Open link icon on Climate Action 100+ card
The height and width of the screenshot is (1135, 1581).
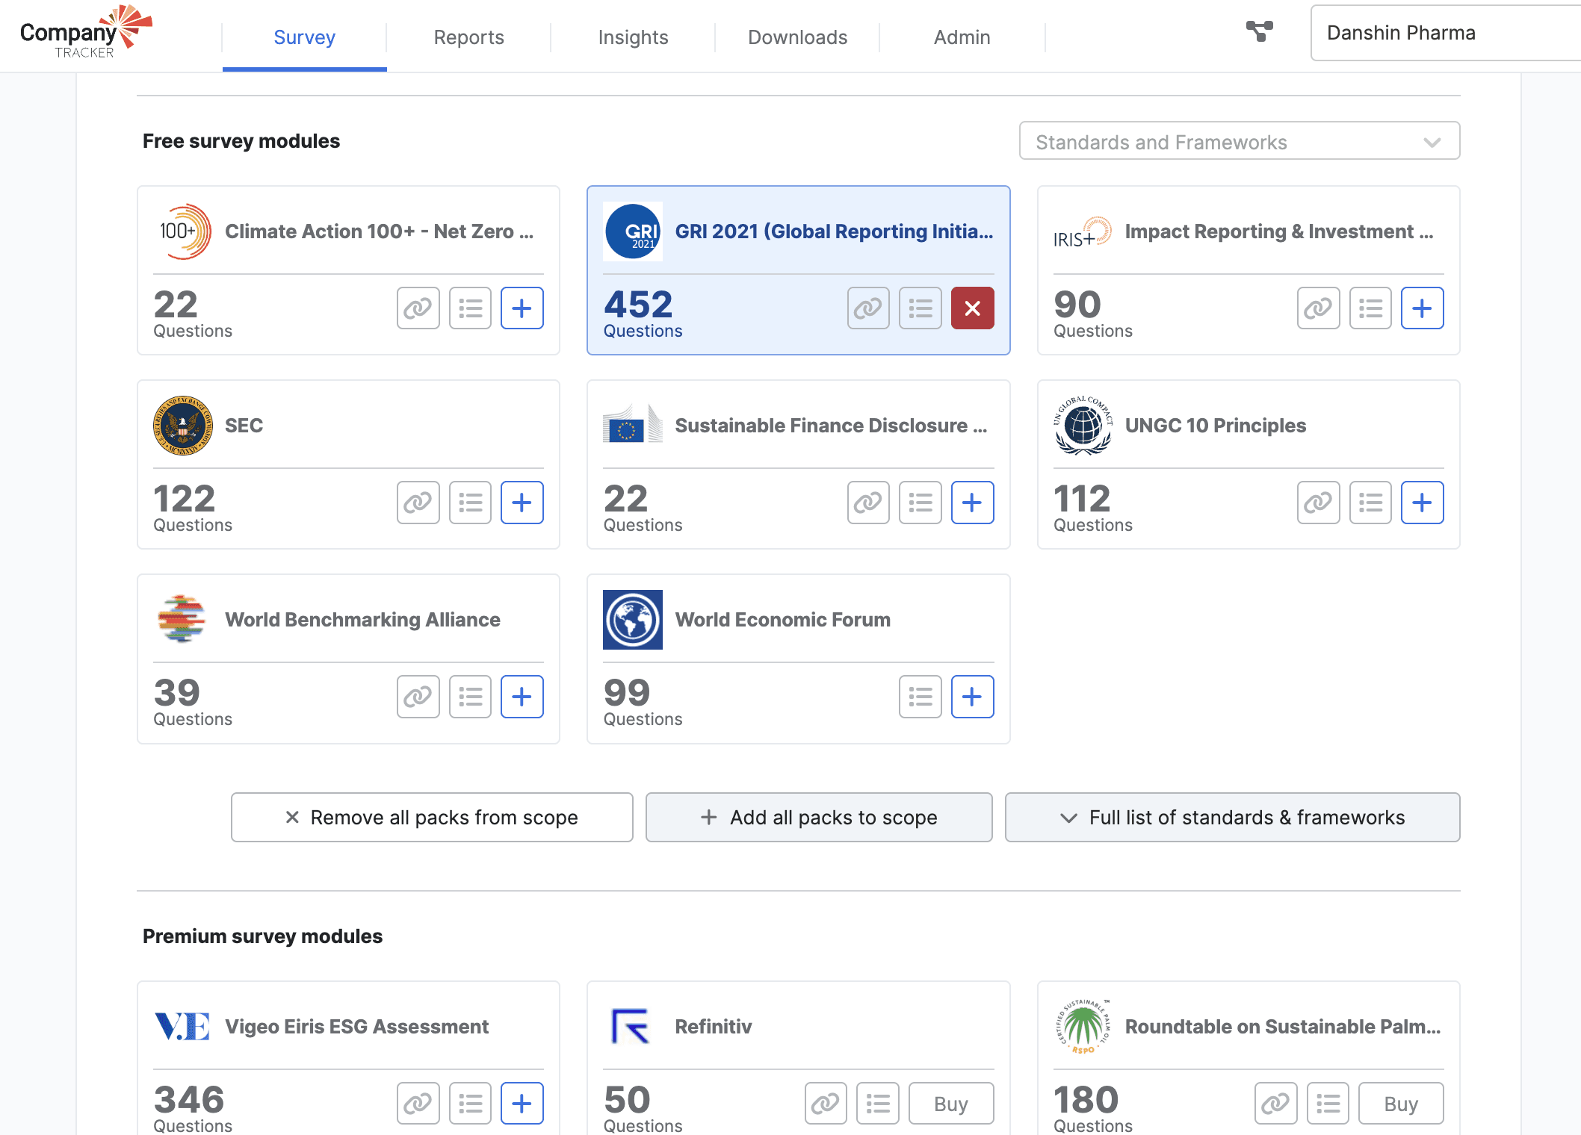[x=418, y=308]
